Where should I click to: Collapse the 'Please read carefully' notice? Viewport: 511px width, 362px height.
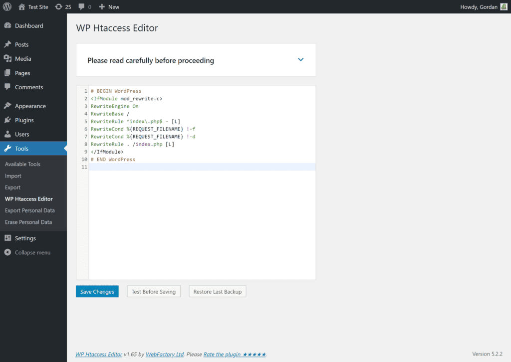click(x=301, y=59)
